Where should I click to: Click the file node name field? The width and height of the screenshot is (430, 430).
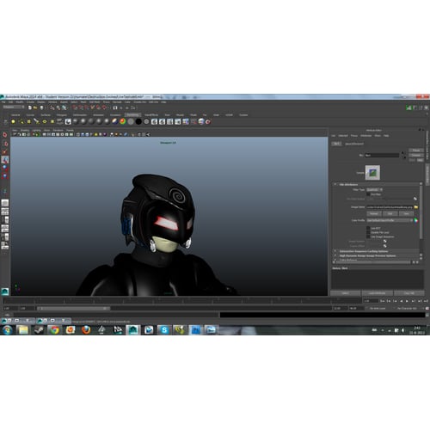382,155
